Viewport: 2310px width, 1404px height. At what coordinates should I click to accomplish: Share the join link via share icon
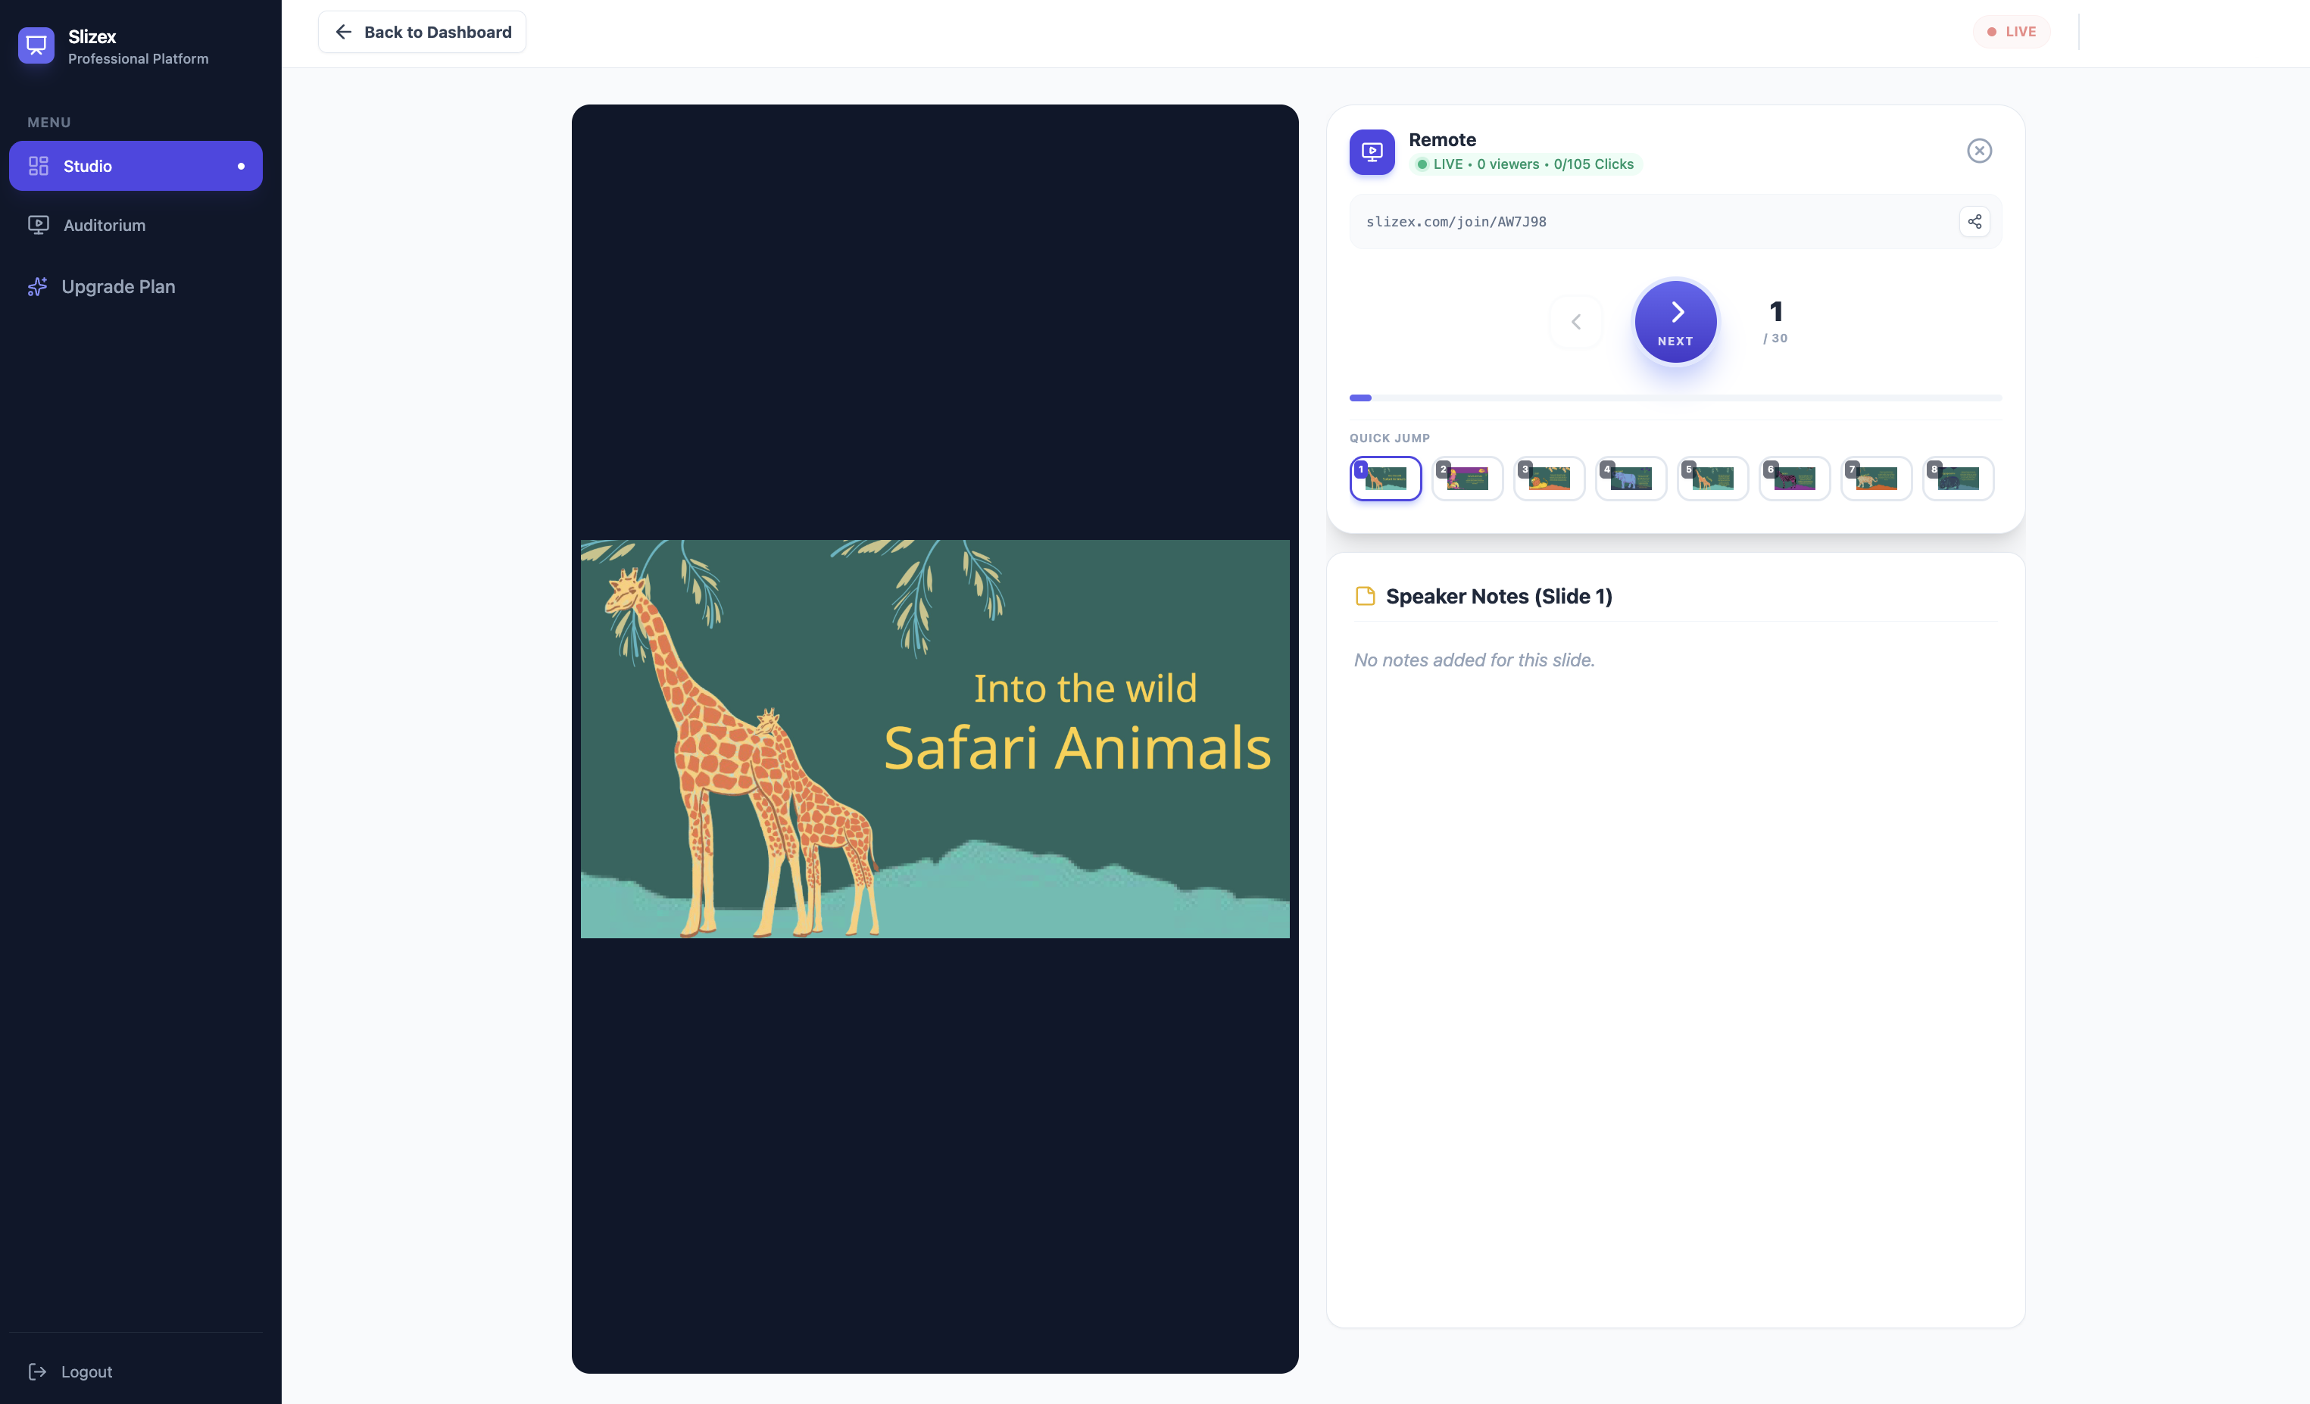1974,221
